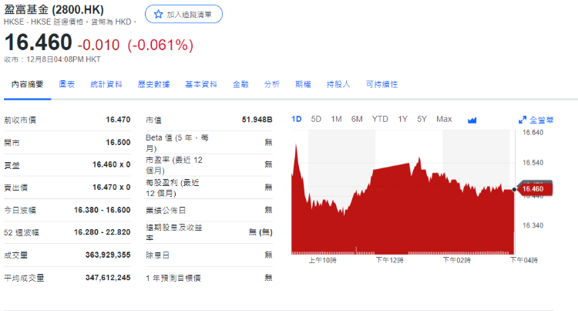578x311 pixels.
Task: Click the 成交量 label
Action: click(x=16, y=255)
